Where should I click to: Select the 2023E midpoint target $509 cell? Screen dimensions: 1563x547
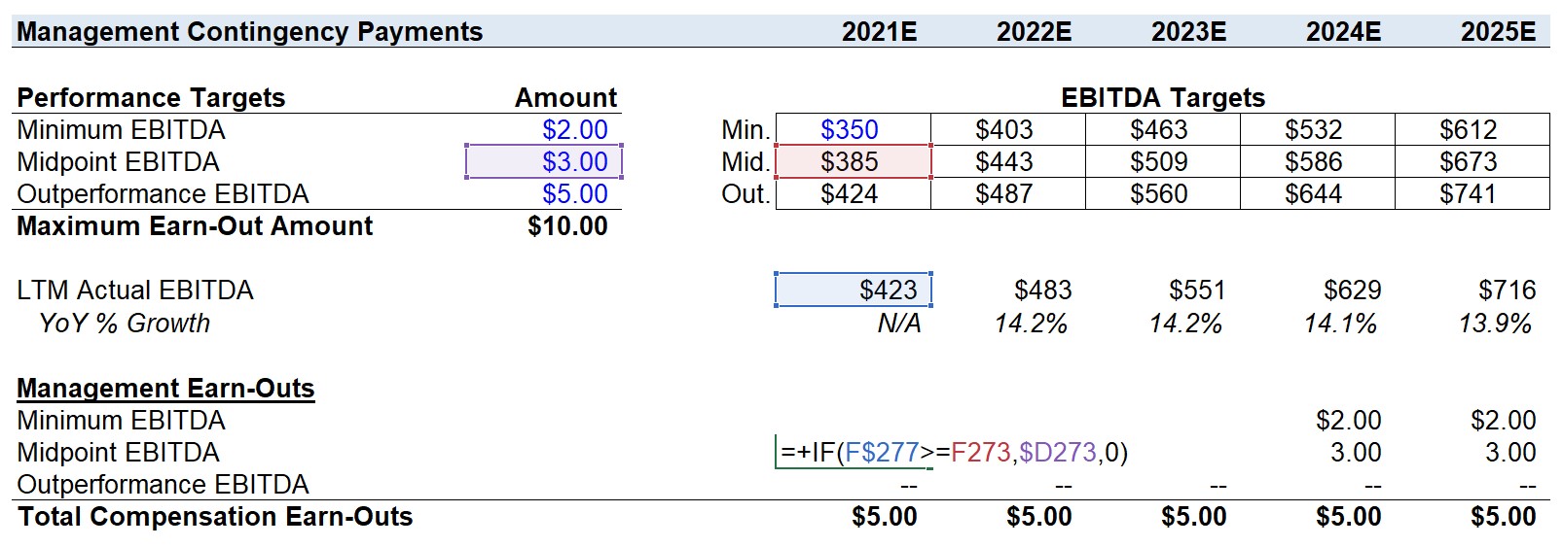pos(1163,161)
